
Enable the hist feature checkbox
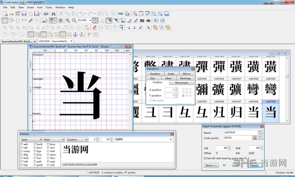pos(22,165)
